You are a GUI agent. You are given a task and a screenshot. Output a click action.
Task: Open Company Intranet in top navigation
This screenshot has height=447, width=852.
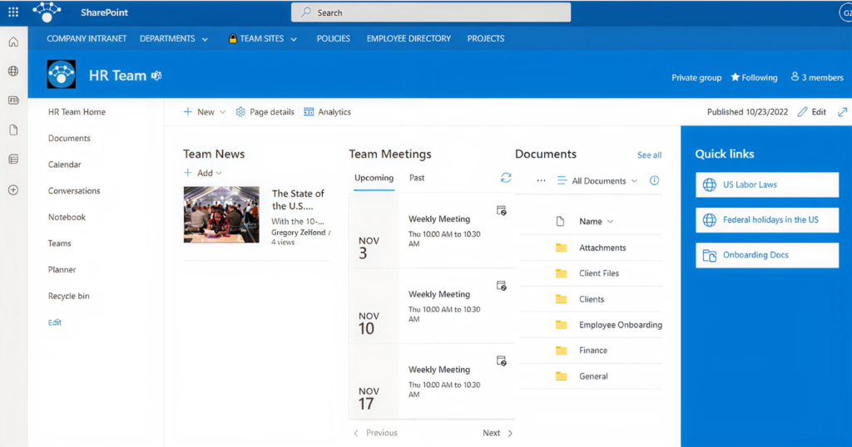point(87,38)
